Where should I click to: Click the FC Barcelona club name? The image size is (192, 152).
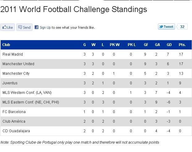[x=14, y=112]
